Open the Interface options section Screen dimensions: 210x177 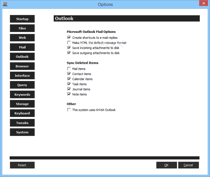point(22,75)
